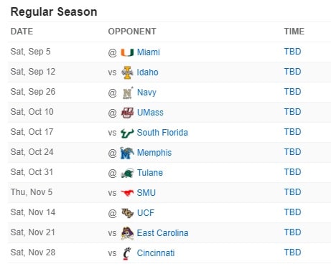Image resolution: width=331 pixels, height=269 pixels.
Task: Click the TBD time for Idaho game
Action: tap(292, 72)
